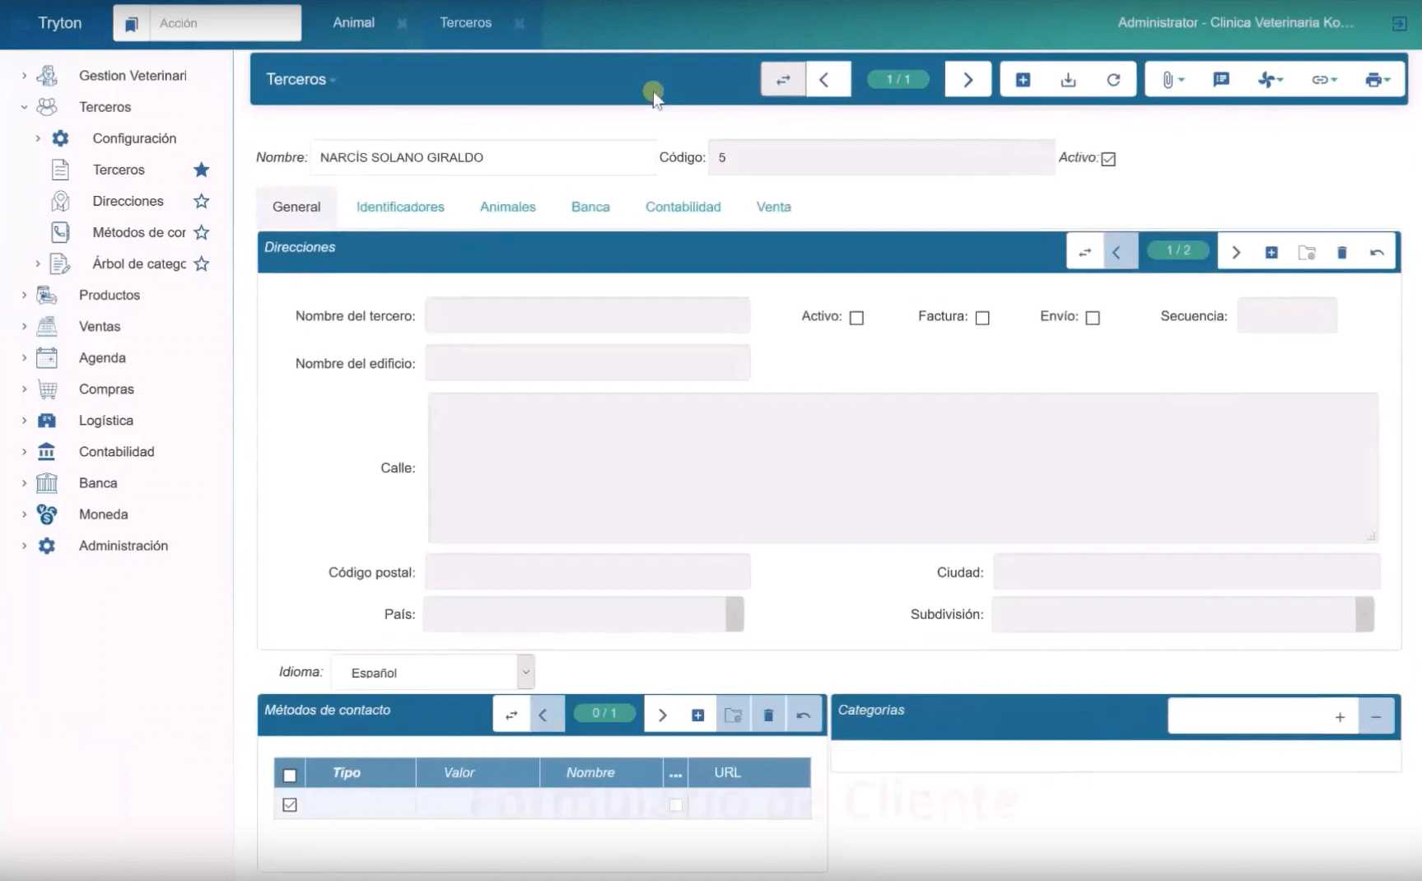Create new record with plus icon
The width and height of the screenshot is (1422, 881).
point(1023,80)
